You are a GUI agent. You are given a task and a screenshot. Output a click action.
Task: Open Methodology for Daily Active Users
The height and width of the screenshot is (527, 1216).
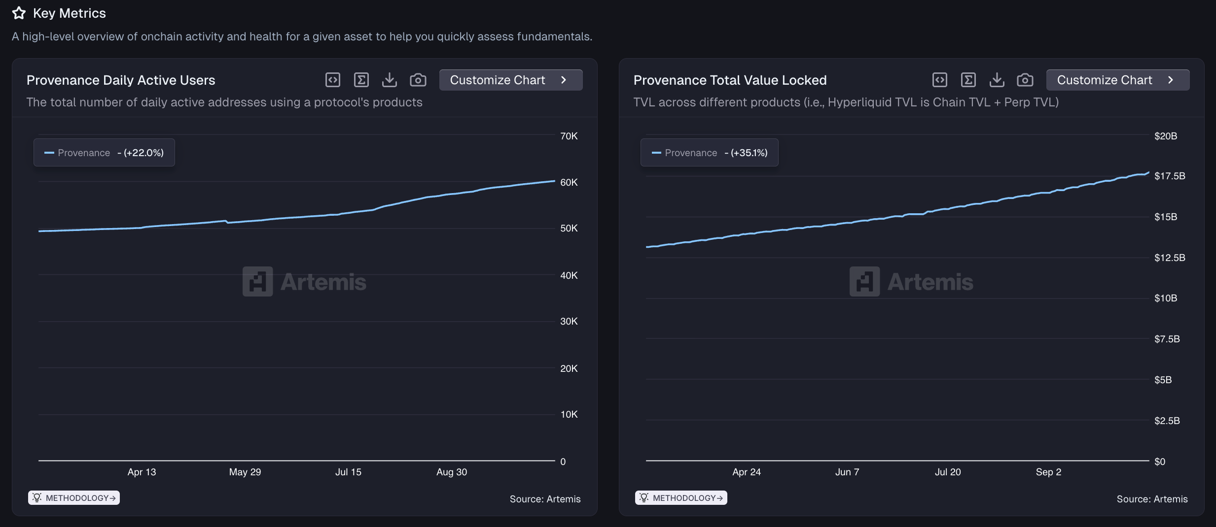pyautogui.click(x=74, y=498)
